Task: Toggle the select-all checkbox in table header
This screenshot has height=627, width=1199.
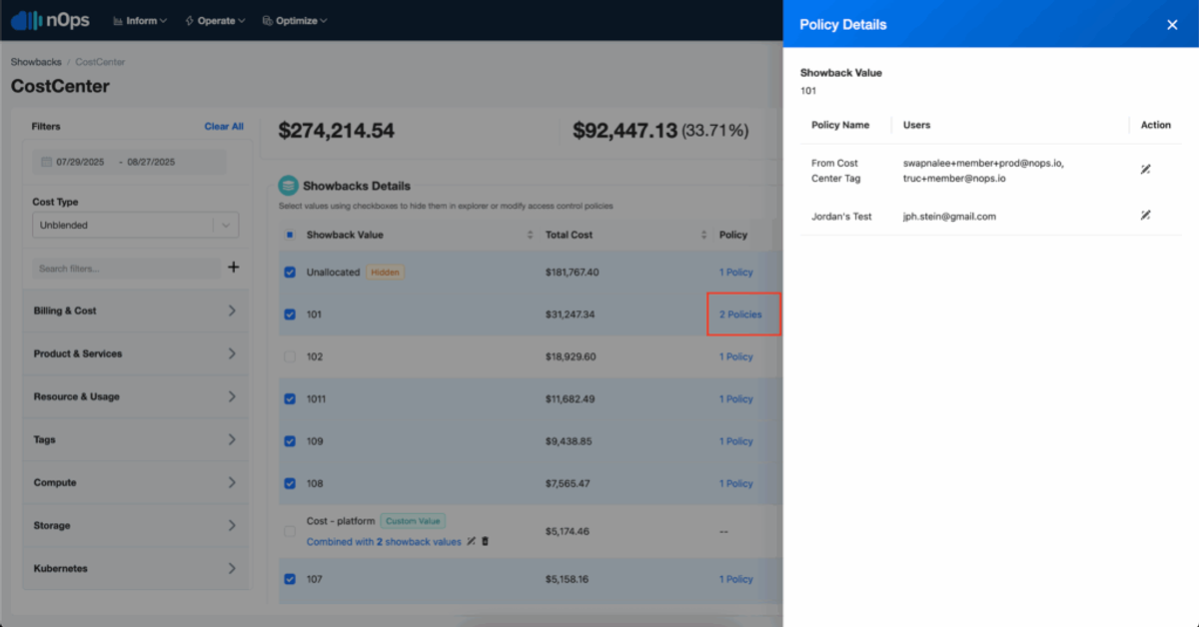Action: (x=290, y=236)
